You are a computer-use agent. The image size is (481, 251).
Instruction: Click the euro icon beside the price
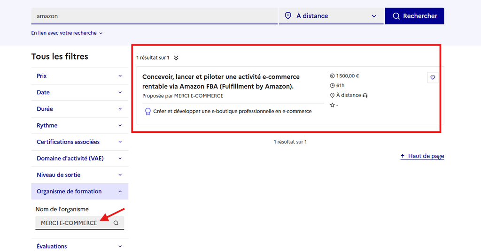pos(332,76)
